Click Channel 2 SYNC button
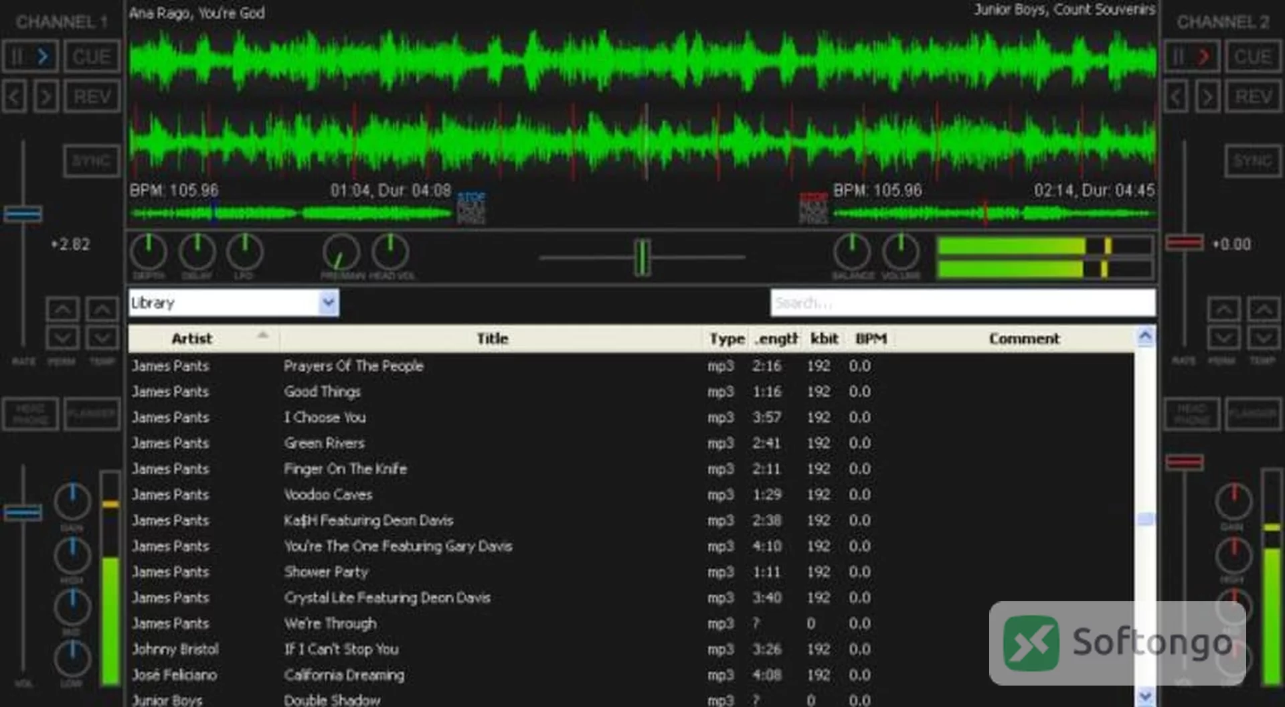Viewport: 1285px width, 707px height. pos(1253,161)
